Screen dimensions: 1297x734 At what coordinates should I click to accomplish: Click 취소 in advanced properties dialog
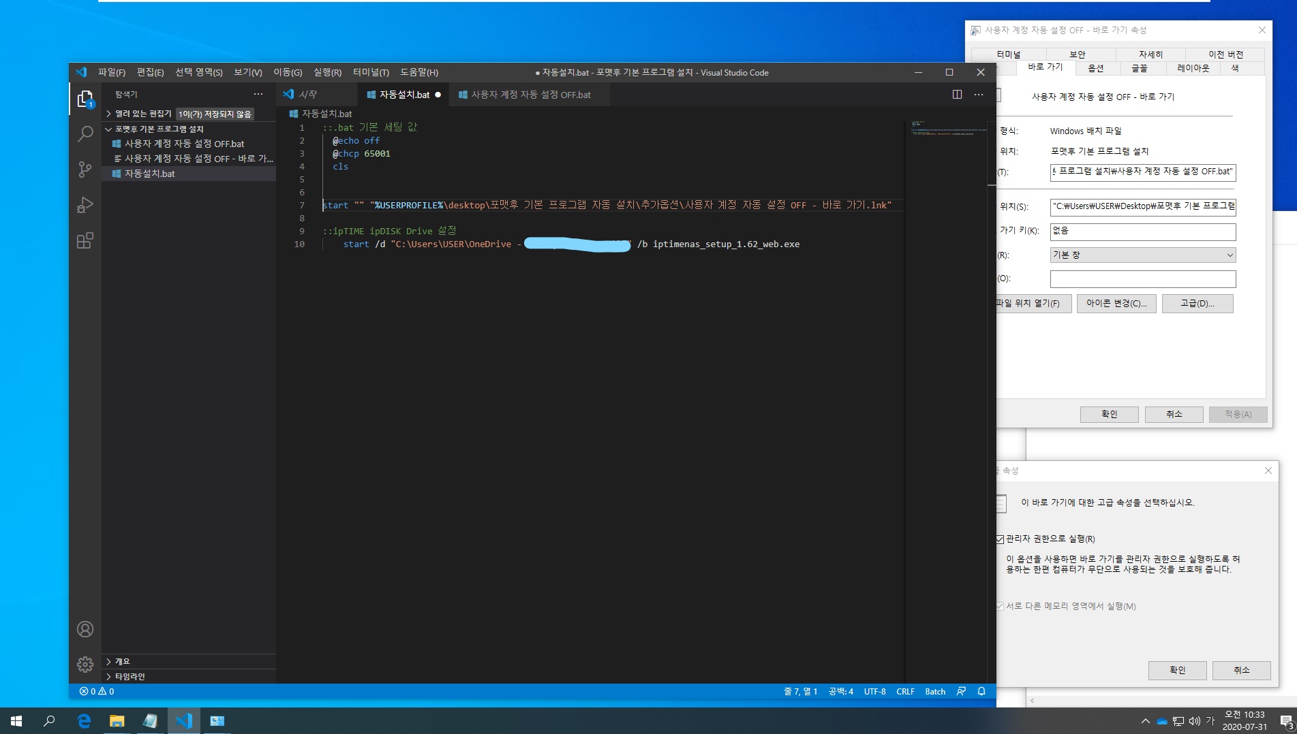(x=1242, y=670)
